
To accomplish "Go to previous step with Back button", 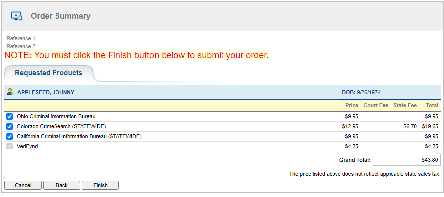I will click(61, 185).
